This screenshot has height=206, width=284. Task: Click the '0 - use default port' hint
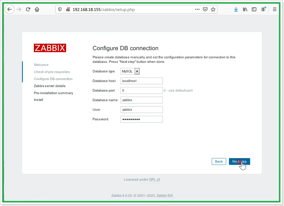(178, 90)
